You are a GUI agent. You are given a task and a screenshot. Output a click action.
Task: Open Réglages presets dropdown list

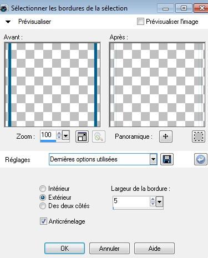coord(153,159)
